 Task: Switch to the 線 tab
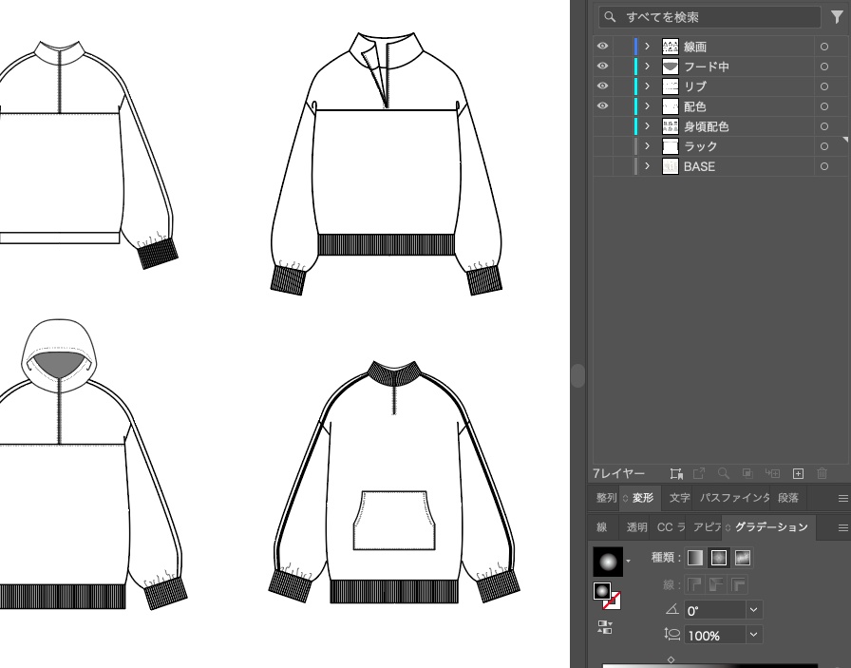pyautogui.click(x=602, y=527)
